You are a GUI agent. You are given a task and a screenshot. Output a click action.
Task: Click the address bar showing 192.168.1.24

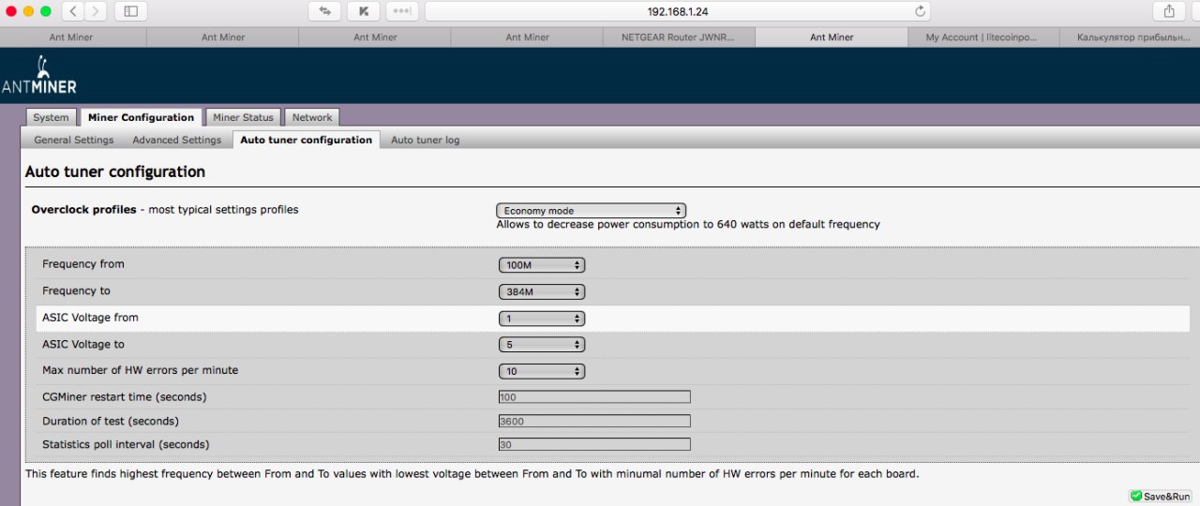pos(678,11)
